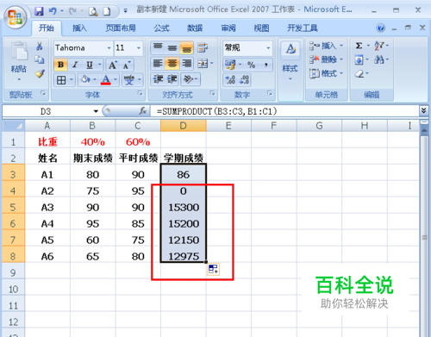Switch to the Formulas (公式) tab
This screenshot has width=431, height=337.
[x=162, y=28]
